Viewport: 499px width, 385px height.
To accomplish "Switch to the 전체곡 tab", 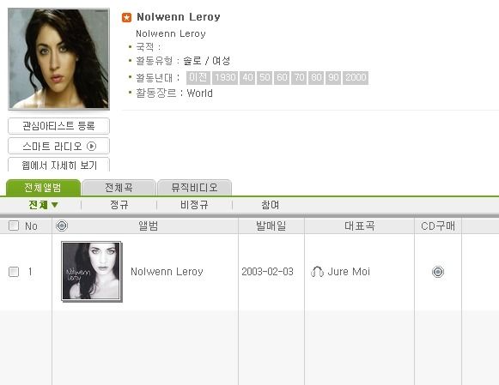I will (119, 188).
